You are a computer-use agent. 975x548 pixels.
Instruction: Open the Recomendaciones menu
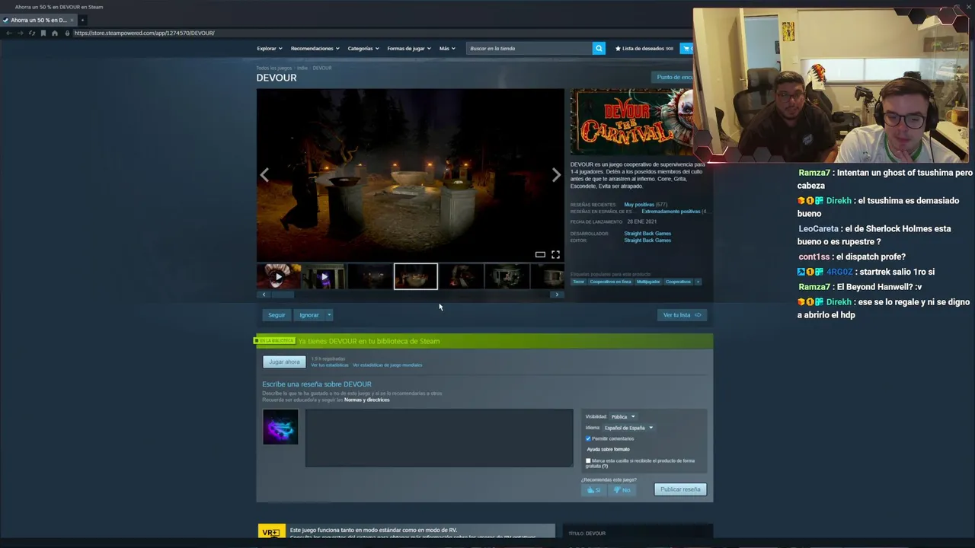coord(315,48)
